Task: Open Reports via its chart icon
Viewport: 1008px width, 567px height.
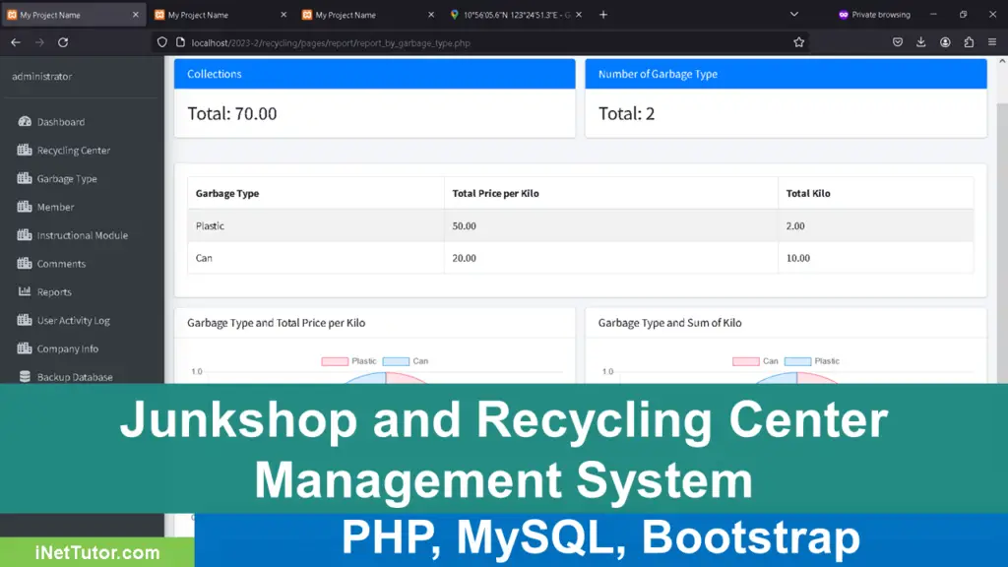Action: tap(25, 292)
